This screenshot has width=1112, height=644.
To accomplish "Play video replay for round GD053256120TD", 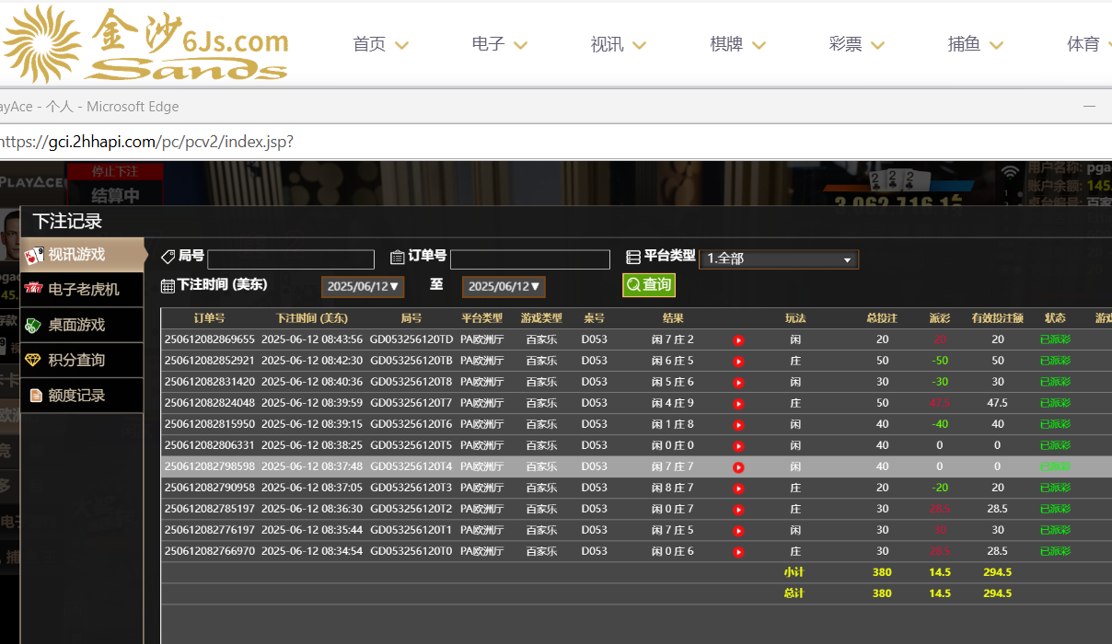I will pos(738,340).
